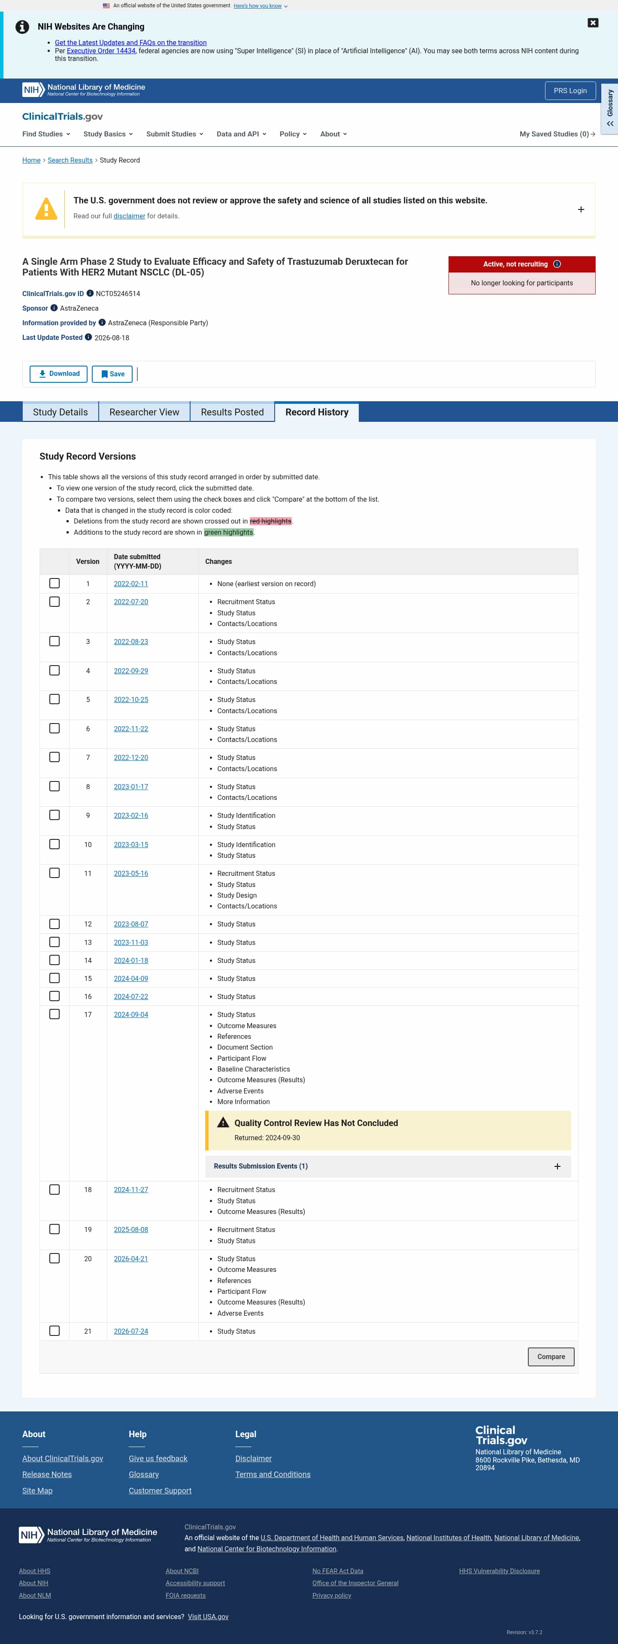
Task: Check the box for version 1
Action: pos(54,583)
